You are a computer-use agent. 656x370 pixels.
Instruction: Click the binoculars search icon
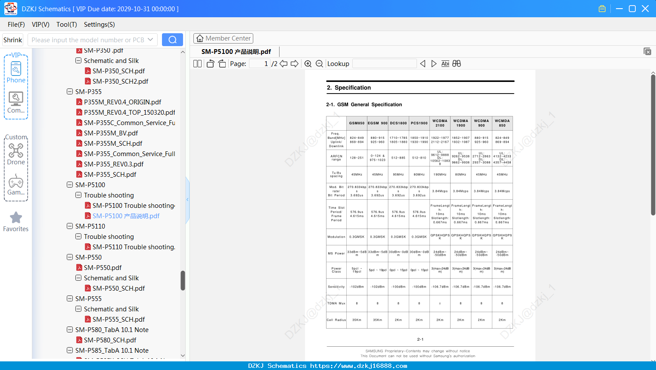pos(457,64)
